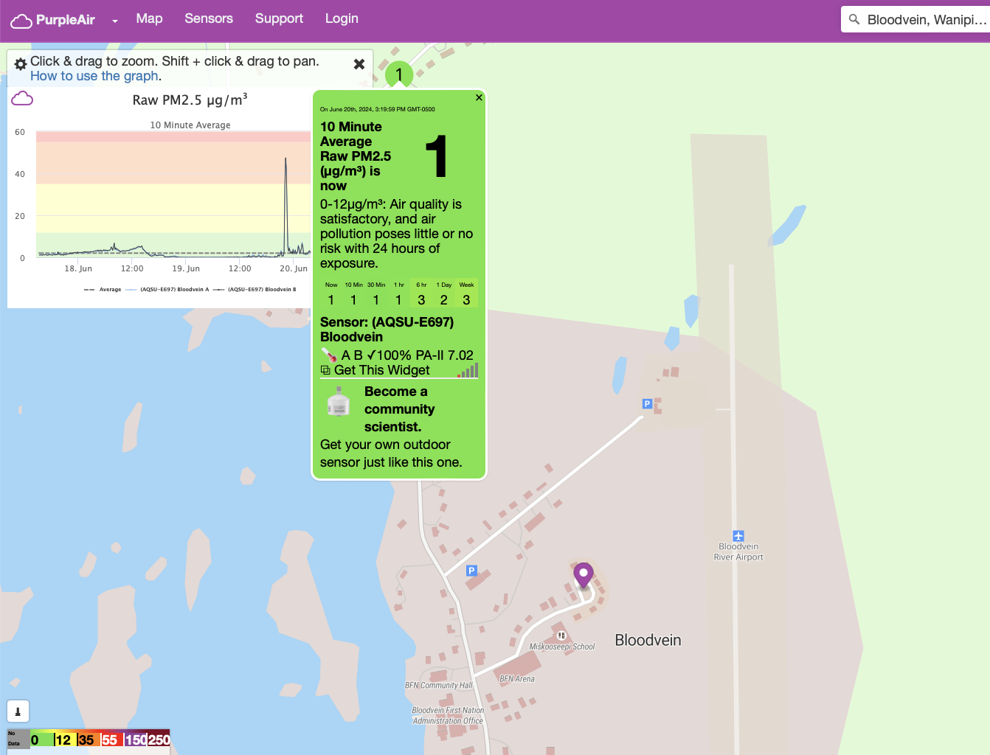The width and height of the screenshot is (990, 755).
Task: Toggle the Average series in graph legend
Action: point(103,290)
